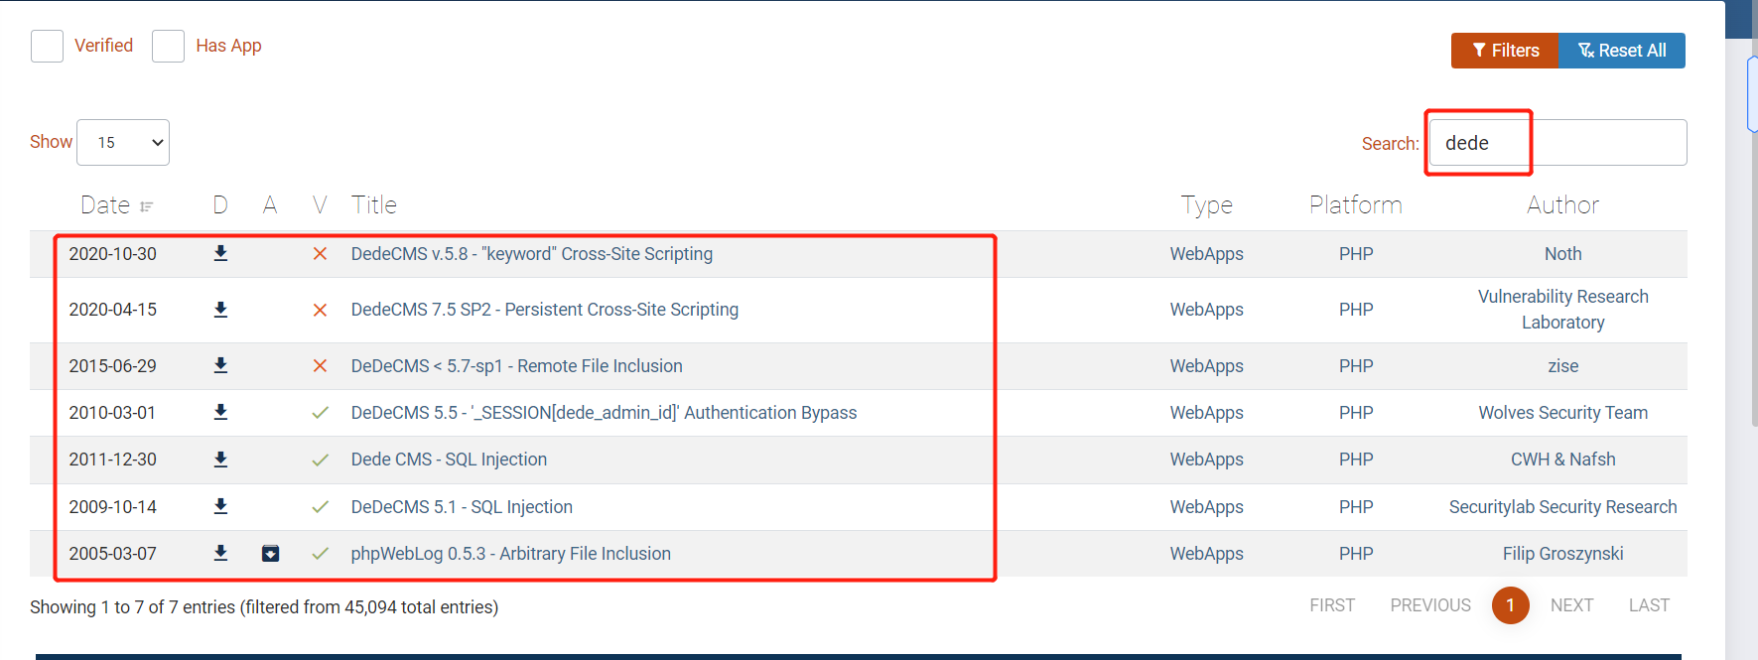Go to FIRST page of results
The width and height of the screenshot is (1758, 660).
pyautogui.click(x=1331, y=605)
